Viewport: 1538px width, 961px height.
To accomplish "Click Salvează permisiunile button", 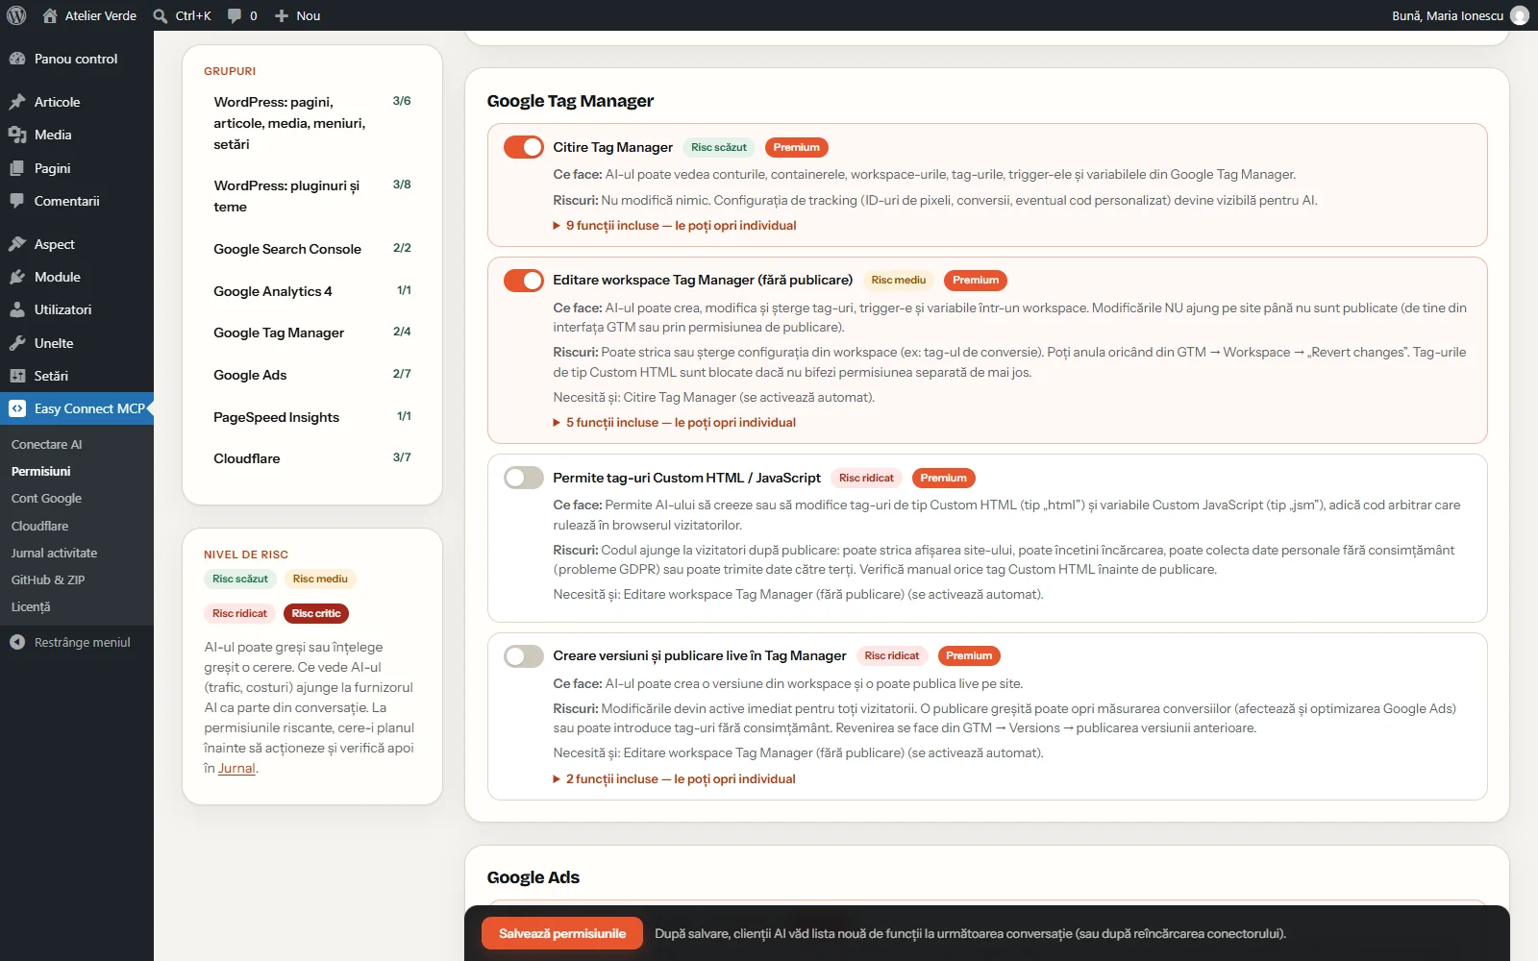I will tap(562, 933).
